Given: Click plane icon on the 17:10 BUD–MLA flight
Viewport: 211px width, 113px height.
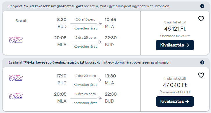Looking at the screenshot, I should tap(100, 80).
